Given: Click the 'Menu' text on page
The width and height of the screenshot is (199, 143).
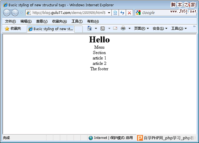Looking at the screenshot, I should pyautogui.click(x=99, y=47).
